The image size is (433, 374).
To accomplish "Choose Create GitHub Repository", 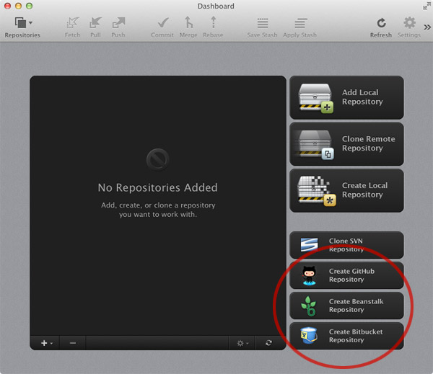I will click(346, 275).
